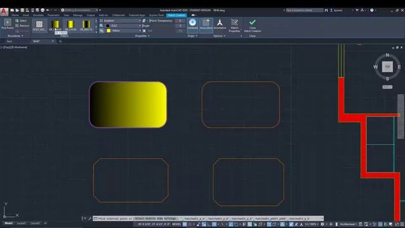Click the black gradient color swatch
Screen dimensions: 405x228
point(108,25)
